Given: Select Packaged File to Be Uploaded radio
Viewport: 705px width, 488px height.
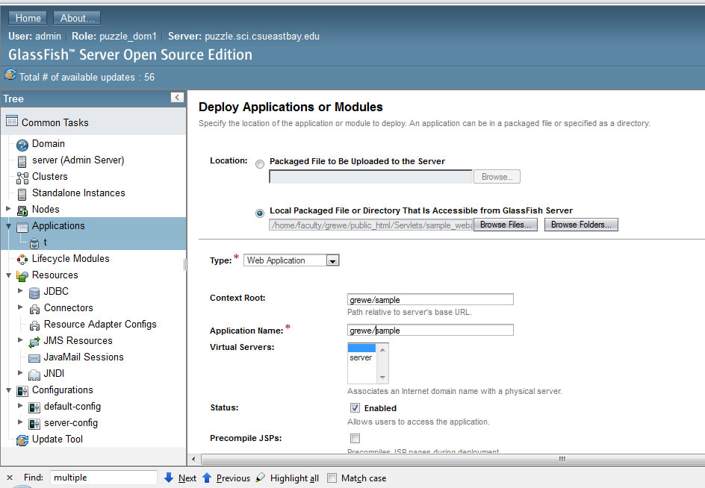Looking at the screenshot, I should click(259, 163).
